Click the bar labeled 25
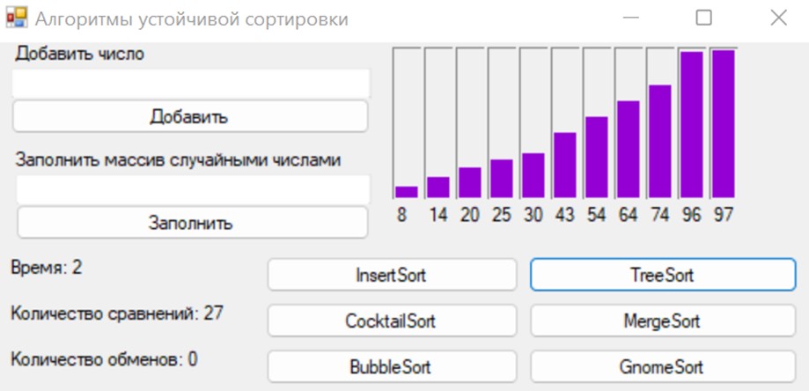Screen dimensions: 809x391 click(x=501, y=179)
